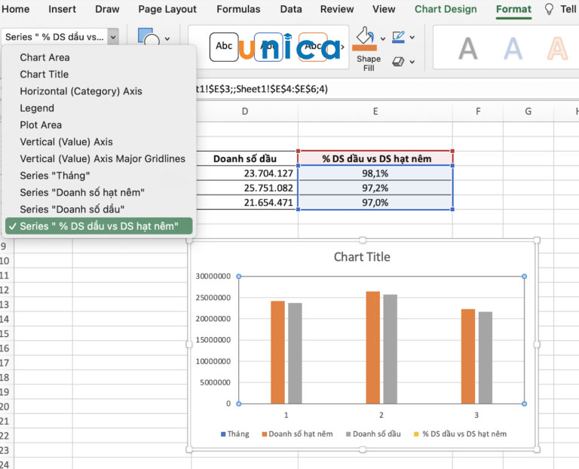Apply the gray WordArt A style
This screenshot has height=469, width=579.
[468, 49]
